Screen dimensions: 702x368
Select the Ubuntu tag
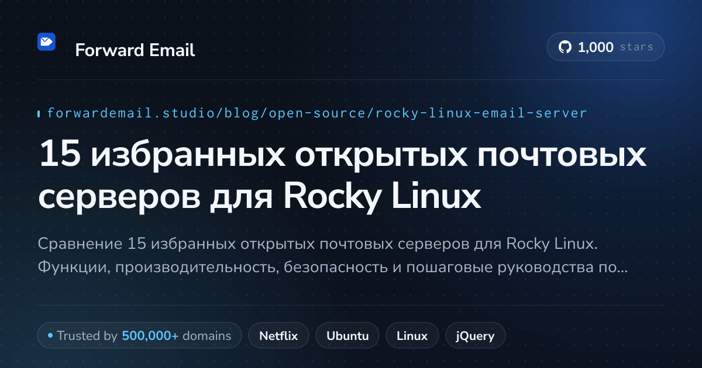point(347,336)
